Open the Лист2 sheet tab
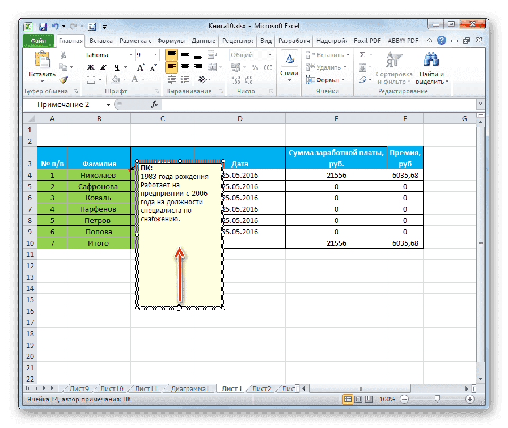 (x=261, y=388)
